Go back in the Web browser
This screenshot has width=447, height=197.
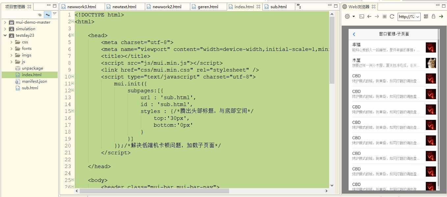[369, 16]
